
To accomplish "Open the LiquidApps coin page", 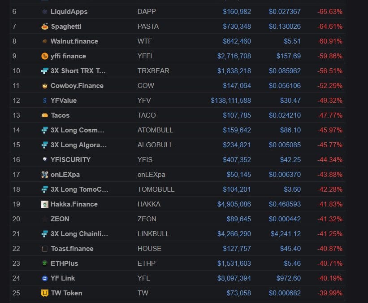I will tap(69, 12).
